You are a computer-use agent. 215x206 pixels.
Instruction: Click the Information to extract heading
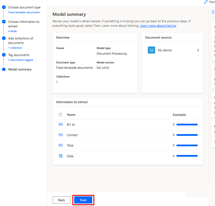click(72, 102)
